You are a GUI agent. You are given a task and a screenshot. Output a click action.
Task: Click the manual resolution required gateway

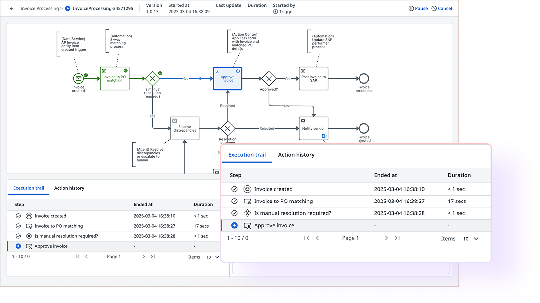click(x=152, y=78)
